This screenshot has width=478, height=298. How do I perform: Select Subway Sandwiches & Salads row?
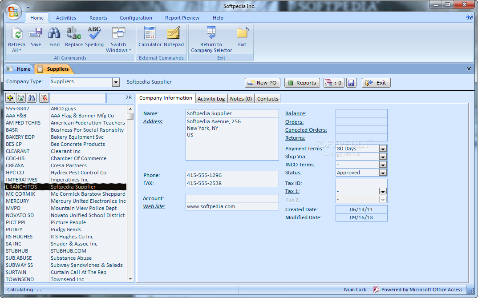point(65,265)
